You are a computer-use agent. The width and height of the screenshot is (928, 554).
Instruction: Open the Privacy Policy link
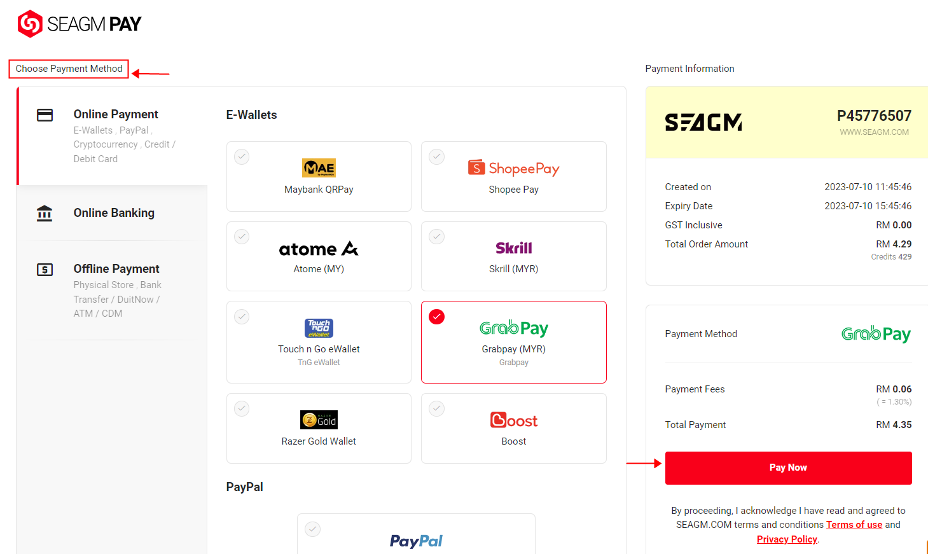[x=787, y=539]
